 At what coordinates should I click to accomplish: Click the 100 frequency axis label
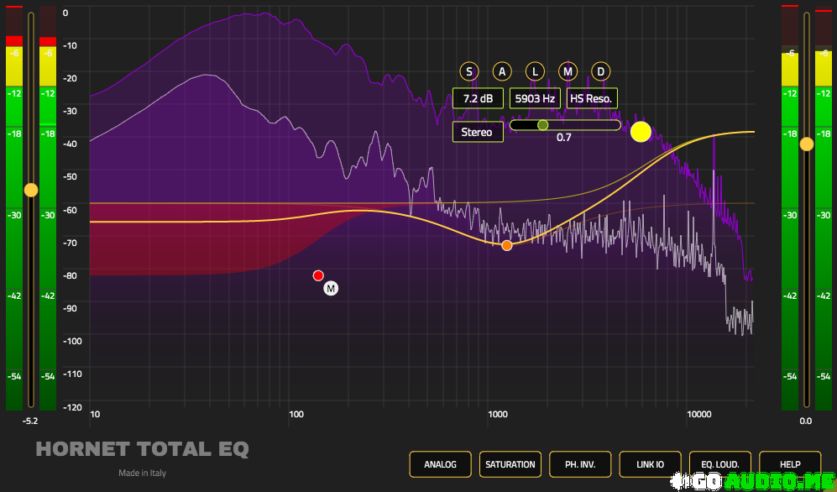(x=296, y=414)
